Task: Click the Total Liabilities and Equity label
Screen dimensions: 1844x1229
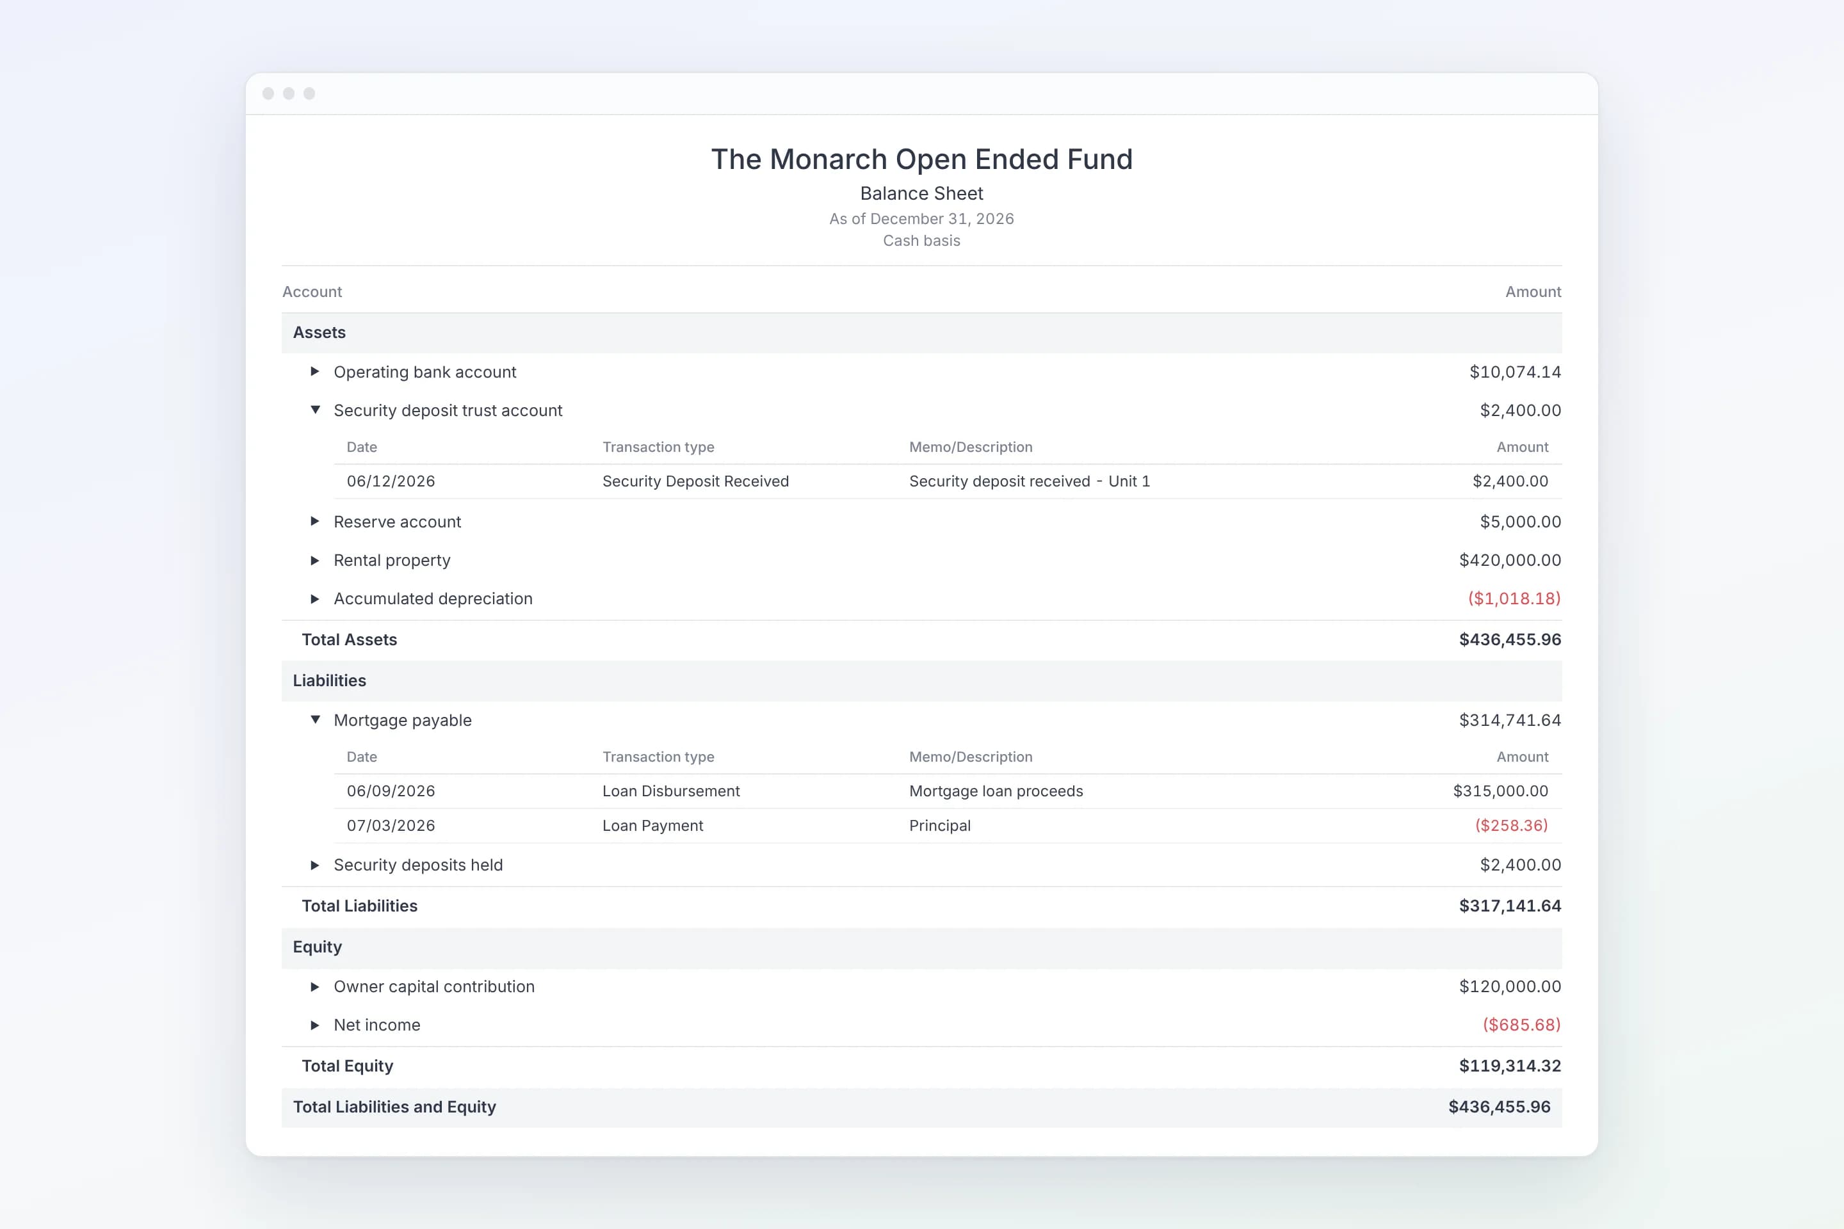Action: (x=394, y=1107)
